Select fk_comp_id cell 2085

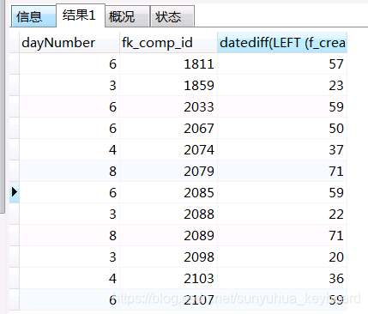(168, 192)
